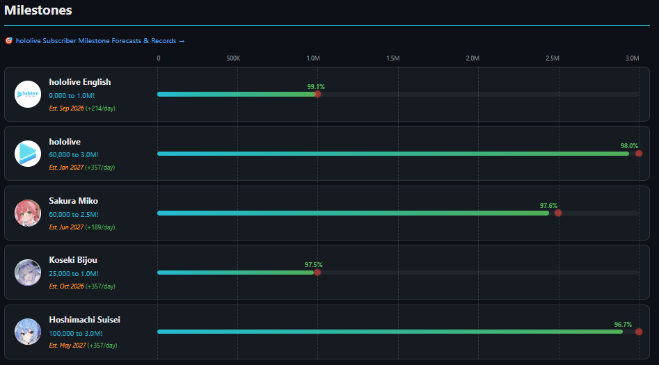This screenshot has width=659, height=365.
Task: Click 'Est. Oct 2026' forecast date
Action: tap(66, 286)
